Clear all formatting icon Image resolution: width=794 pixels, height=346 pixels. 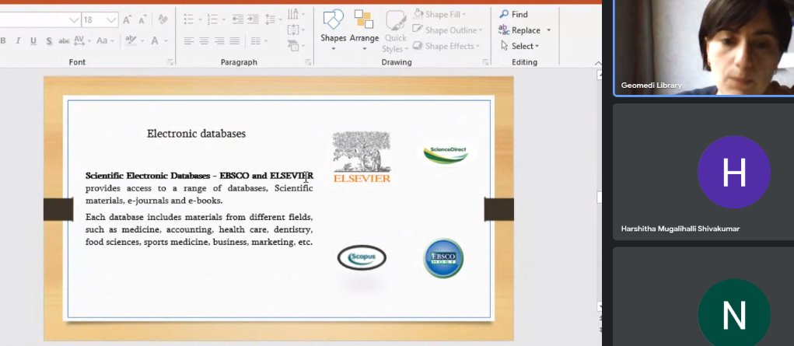[x=163, y=19]
